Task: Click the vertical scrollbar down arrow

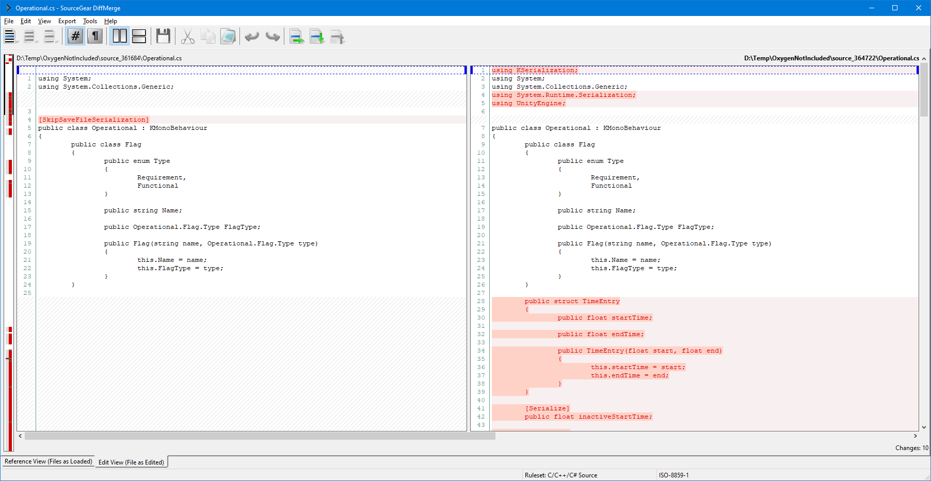Action: [x=924, y=427]
